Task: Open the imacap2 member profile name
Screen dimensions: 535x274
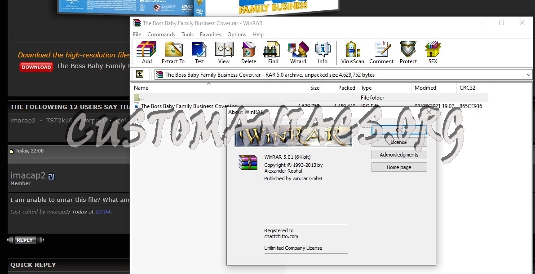Action: [x=28, y=175]
